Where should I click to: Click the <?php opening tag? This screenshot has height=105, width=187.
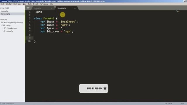tap(38, 12)
